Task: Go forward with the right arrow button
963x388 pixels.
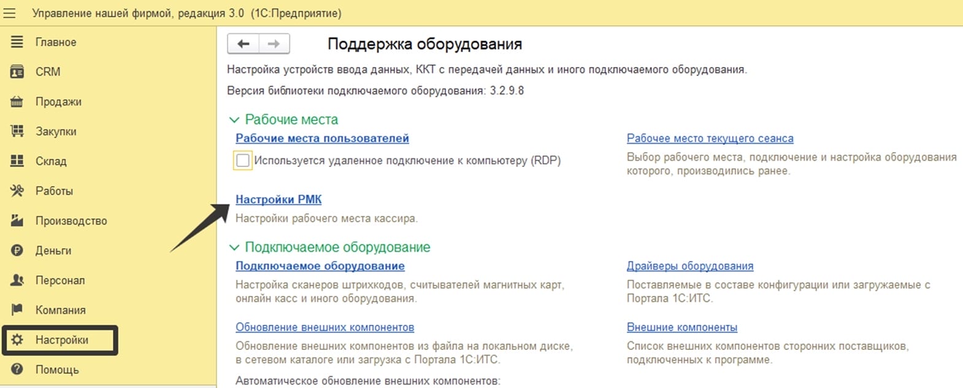Action: click(274, 44)
